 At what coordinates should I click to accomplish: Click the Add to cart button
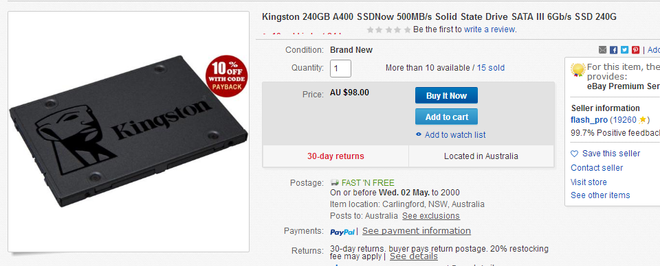point(447,117)
